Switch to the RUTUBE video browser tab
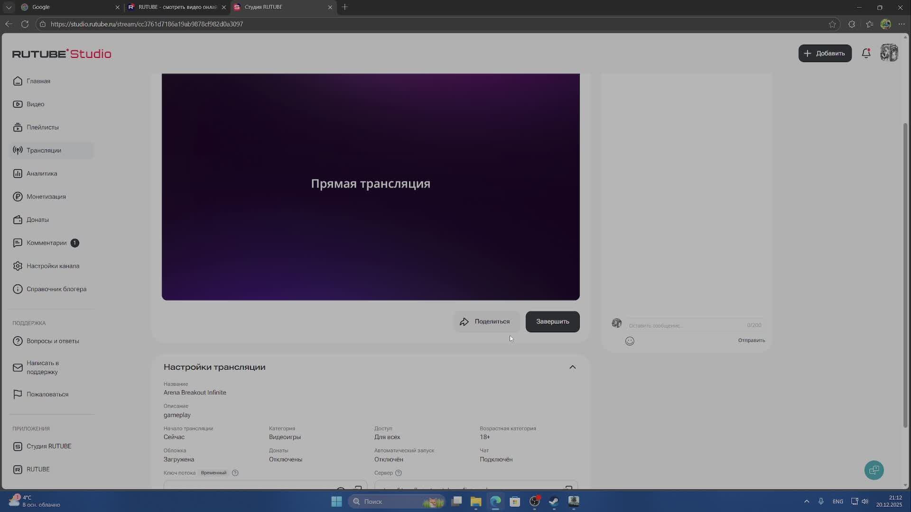Viewport: 911px width, 512px height. [x=177, y=7]
